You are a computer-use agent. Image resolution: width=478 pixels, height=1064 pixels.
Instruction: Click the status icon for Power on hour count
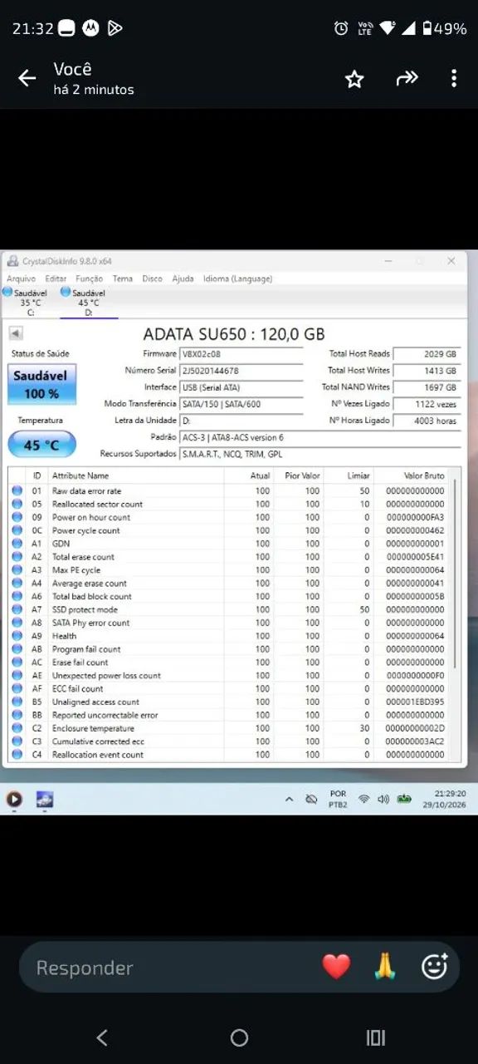click(17, 517)
